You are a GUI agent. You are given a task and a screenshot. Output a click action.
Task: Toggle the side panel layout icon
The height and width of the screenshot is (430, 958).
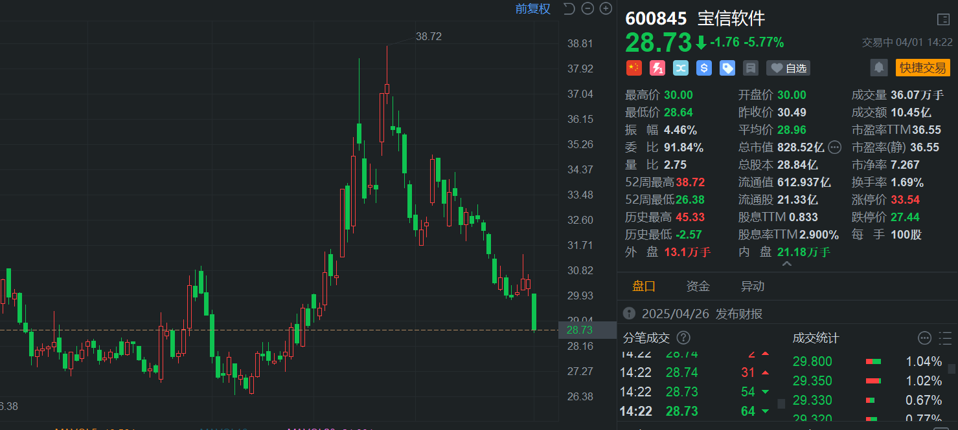point(942,19)
